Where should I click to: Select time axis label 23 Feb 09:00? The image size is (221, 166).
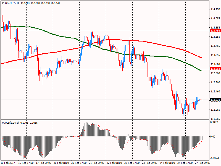(150, 163)
